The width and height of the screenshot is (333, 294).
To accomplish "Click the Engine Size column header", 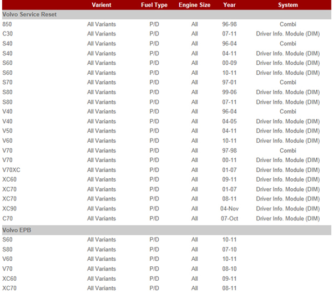I will pos(195,5).
